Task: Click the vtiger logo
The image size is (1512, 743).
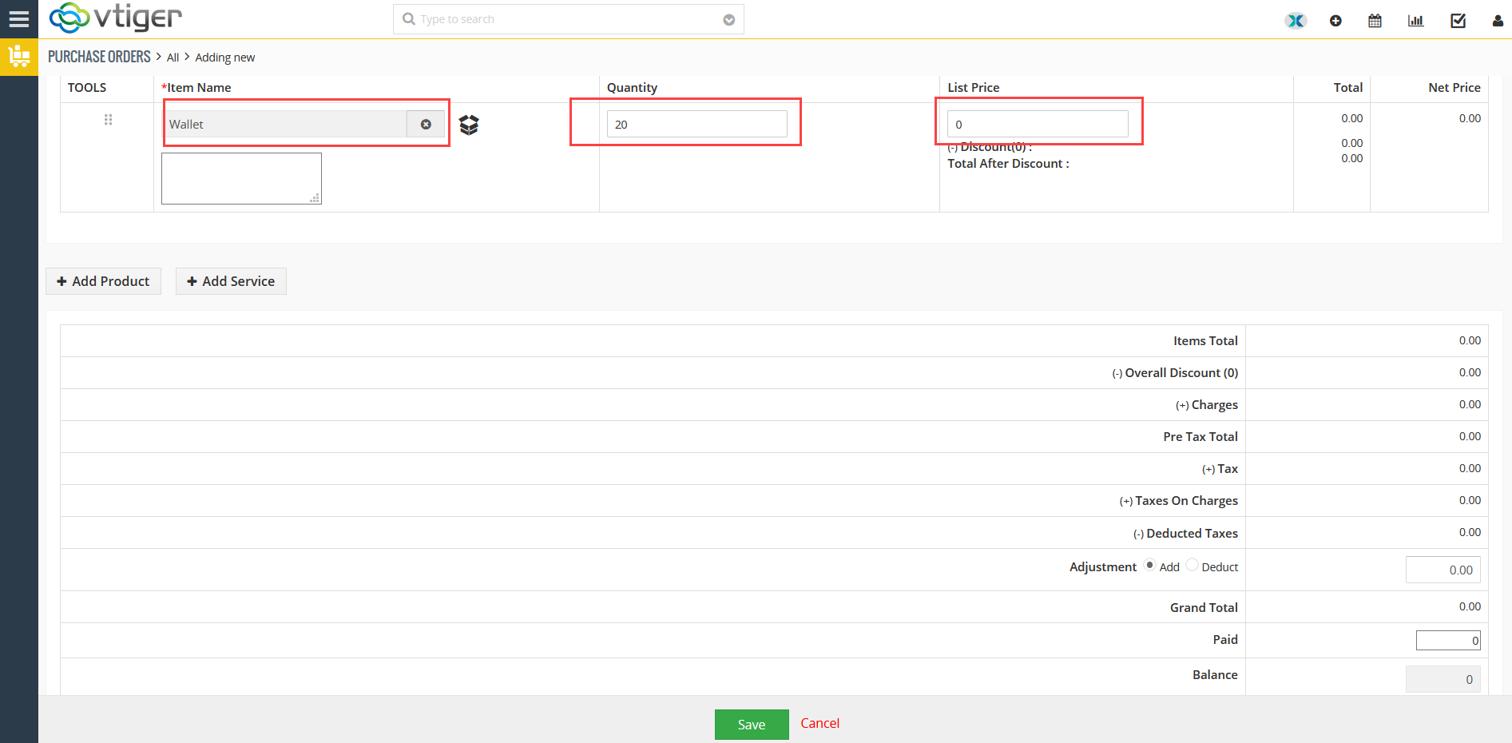Action: [116, 18]
